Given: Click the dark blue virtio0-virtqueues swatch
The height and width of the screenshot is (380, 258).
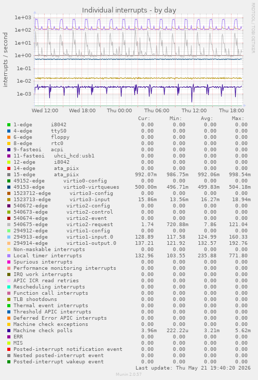Looking at the screenshot, I should point(9,187).
